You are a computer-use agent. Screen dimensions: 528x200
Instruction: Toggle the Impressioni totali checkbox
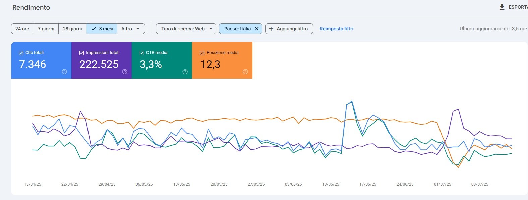coord(81,53)
